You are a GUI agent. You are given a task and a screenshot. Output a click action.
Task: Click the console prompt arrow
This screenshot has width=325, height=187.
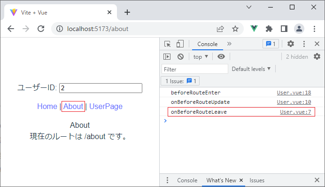pyautogui.click(x=165, y=121)
